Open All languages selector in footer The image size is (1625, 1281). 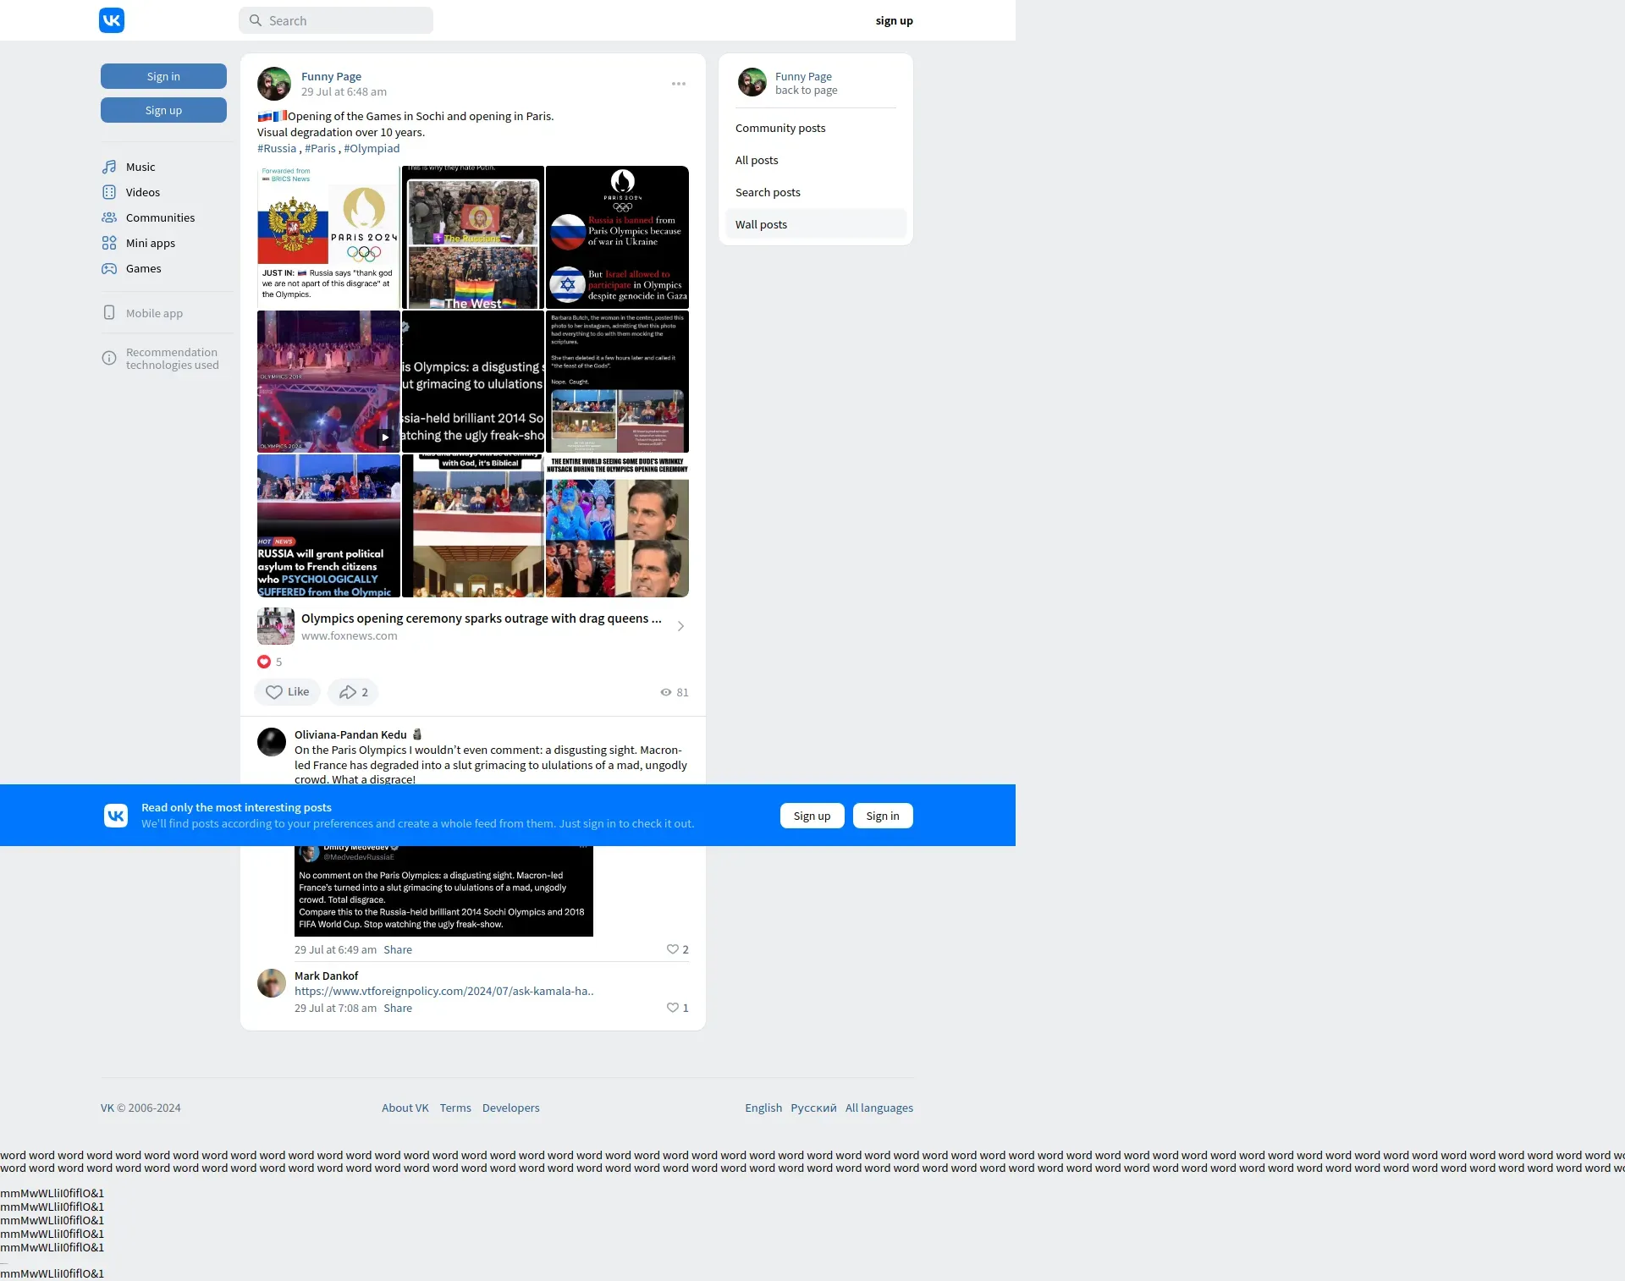(879, 1108)
